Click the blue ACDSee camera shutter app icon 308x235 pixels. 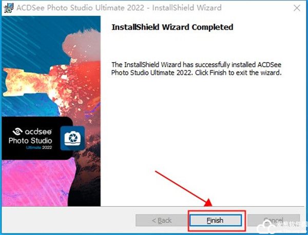[72, 138]
